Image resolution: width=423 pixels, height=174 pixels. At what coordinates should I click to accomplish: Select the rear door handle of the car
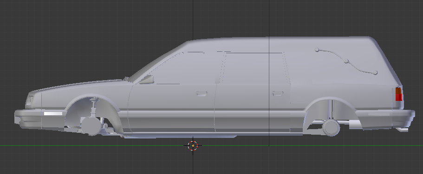(x=278, y=93)
